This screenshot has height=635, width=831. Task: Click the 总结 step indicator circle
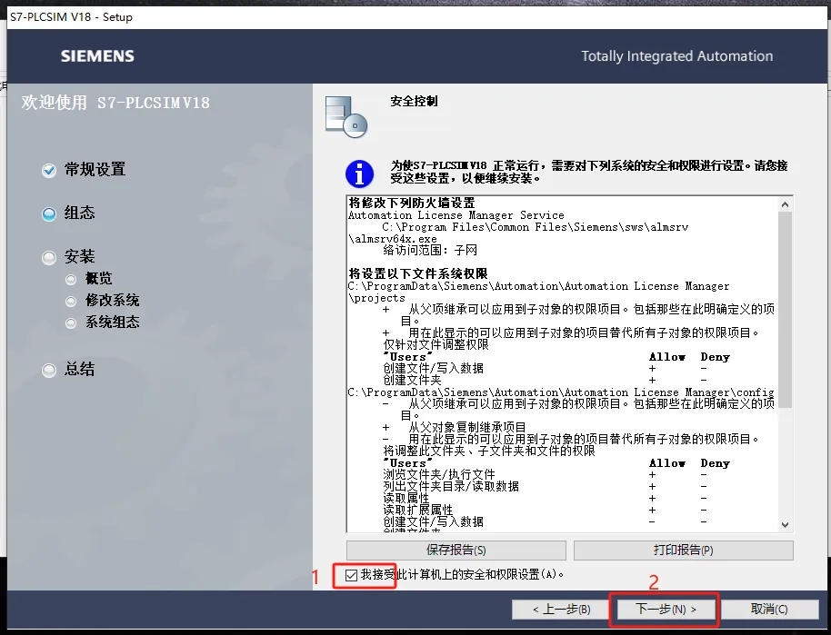tap(49, 370)
